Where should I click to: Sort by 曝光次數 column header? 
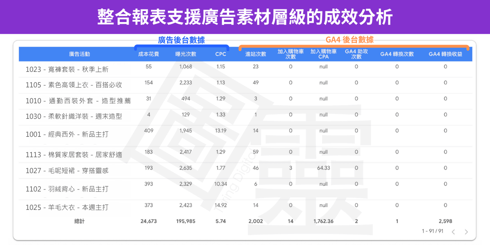coord(186,54)
